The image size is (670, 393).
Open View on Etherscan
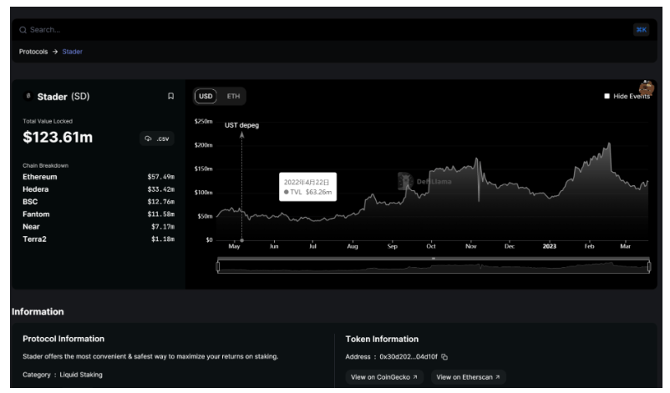[469, 377]
